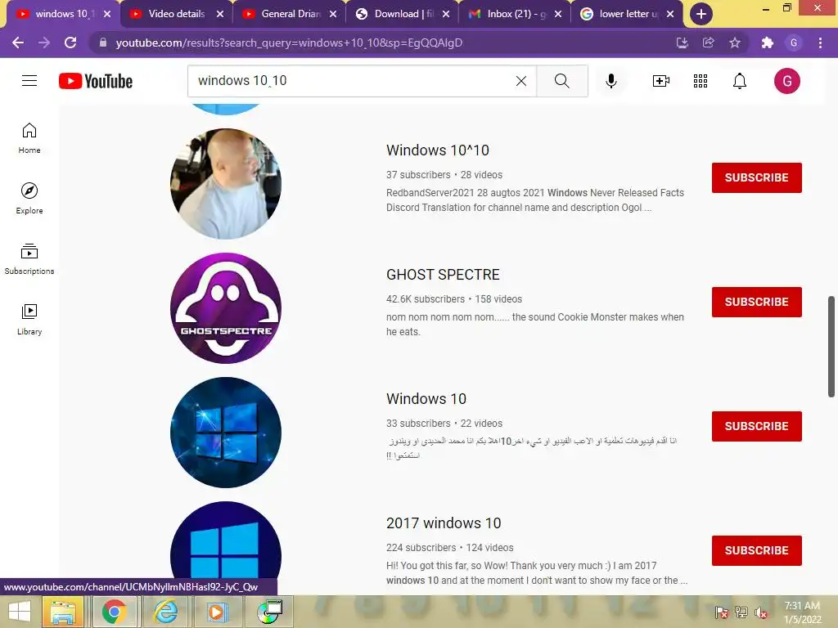Open File Explorer from the taskbar
The image size is (838, 628).
click(62, 612)
